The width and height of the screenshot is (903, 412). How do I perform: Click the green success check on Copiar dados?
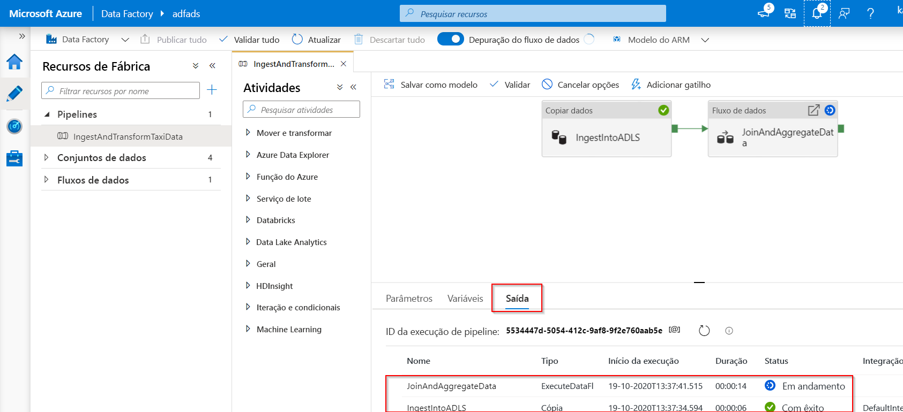(663, 110)
